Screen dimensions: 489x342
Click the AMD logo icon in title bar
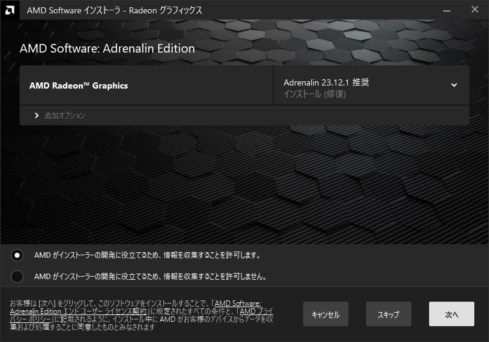[x=10, y=10]
